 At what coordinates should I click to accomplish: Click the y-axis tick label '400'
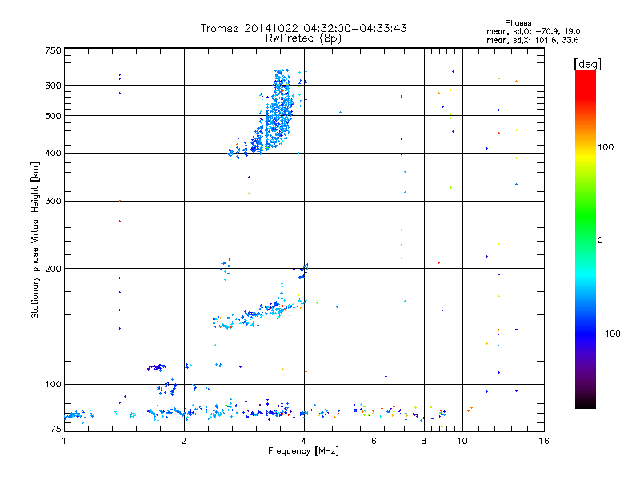[53, 154]
